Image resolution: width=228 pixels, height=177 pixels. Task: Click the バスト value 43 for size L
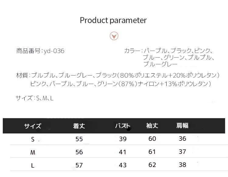pos(123,165)
